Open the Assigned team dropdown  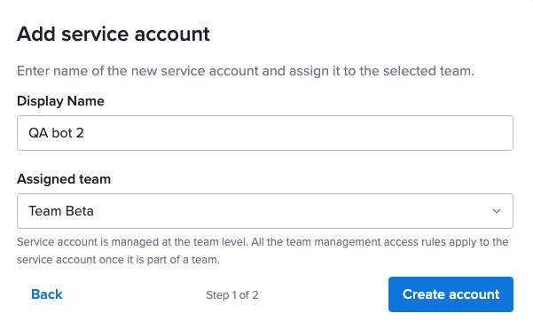[x=265, y=211]
